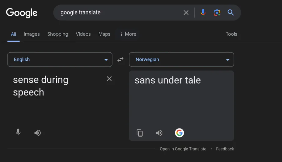This screenshot has height=162, width=282.
Task: Click the magnifying glass search icon
Action: [231, 13]
